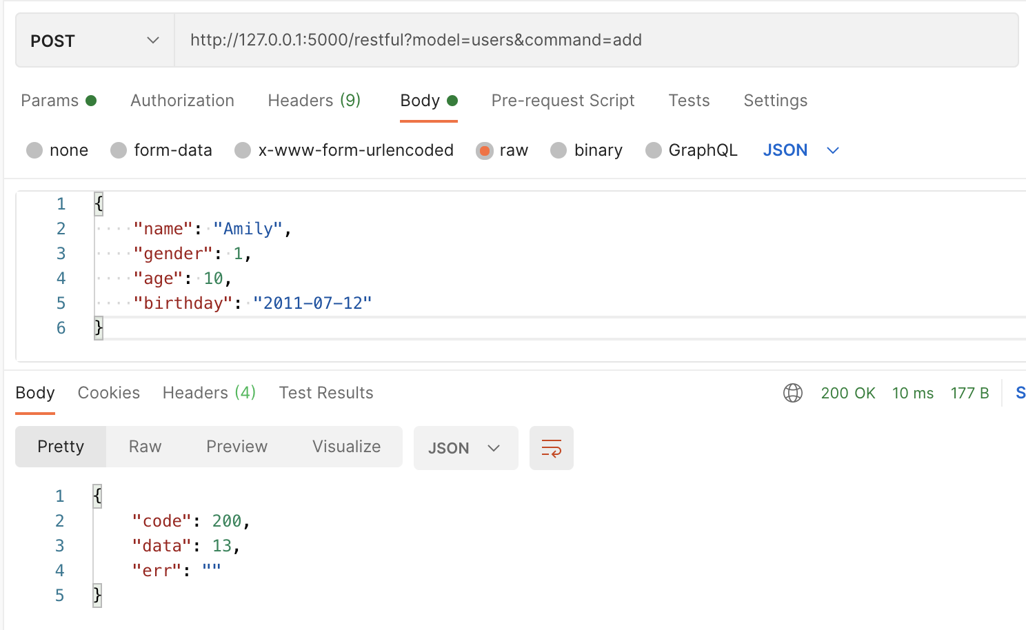Open the request Settings tab

coord(775,101)
